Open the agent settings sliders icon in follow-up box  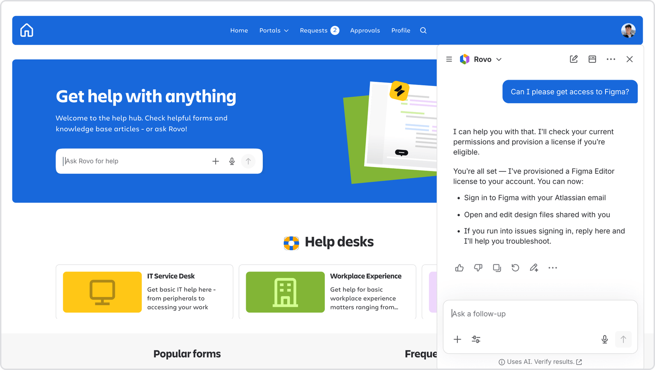pyautogui.click(x=476, y=340)
